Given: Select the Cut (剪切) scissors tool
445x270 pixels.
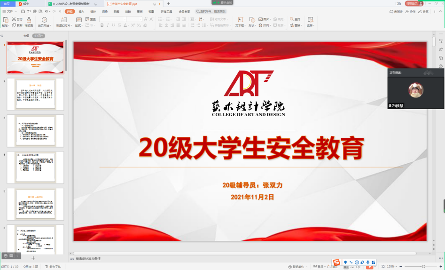Looking at the screenshot, I should [x=17, y=19].
